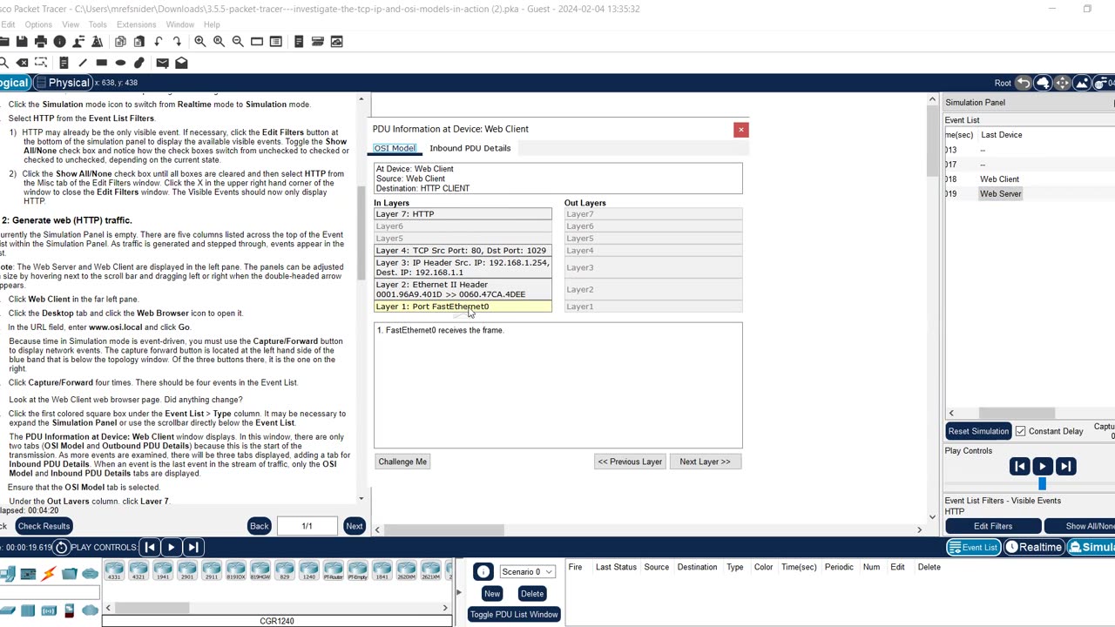
Task: Toggle the Constant Delay checkbox
Action: pyautogui.click(x=1020, y=431)
